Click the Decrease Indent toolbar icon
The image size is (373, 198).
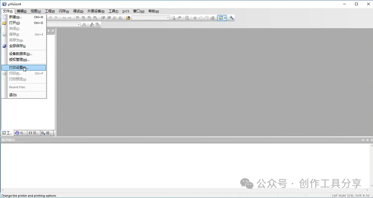pyautogui.click(x=109, y=18)
